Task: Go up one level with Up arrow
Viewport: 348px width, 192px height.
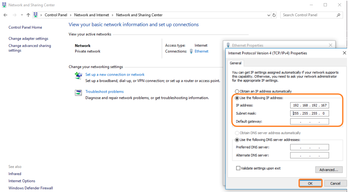Action: click(x=28, y=15)
